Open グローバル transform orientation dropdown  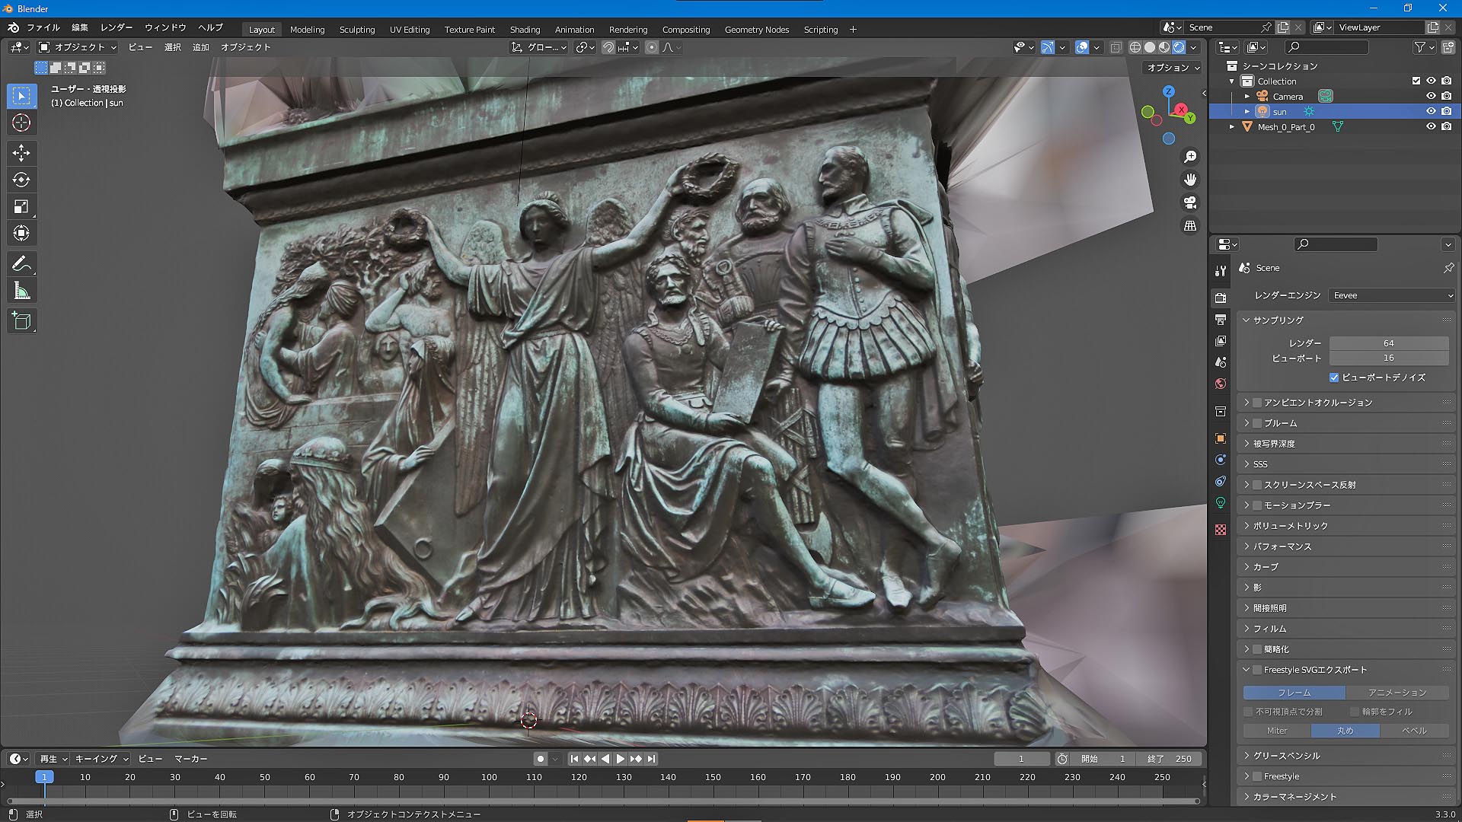[538, 47]
